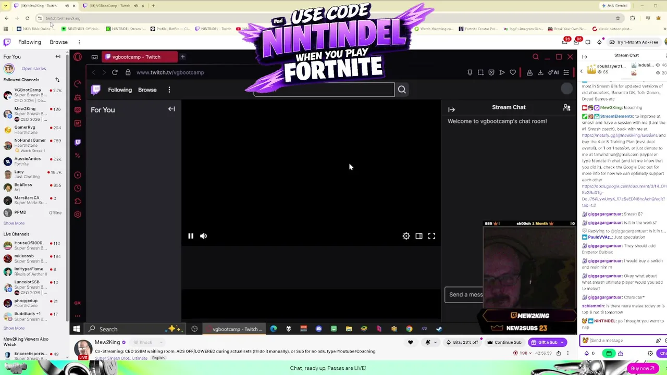Open a new tab in Opera GX
Viewport: 667px width, 375px height.
click(182, 57)
